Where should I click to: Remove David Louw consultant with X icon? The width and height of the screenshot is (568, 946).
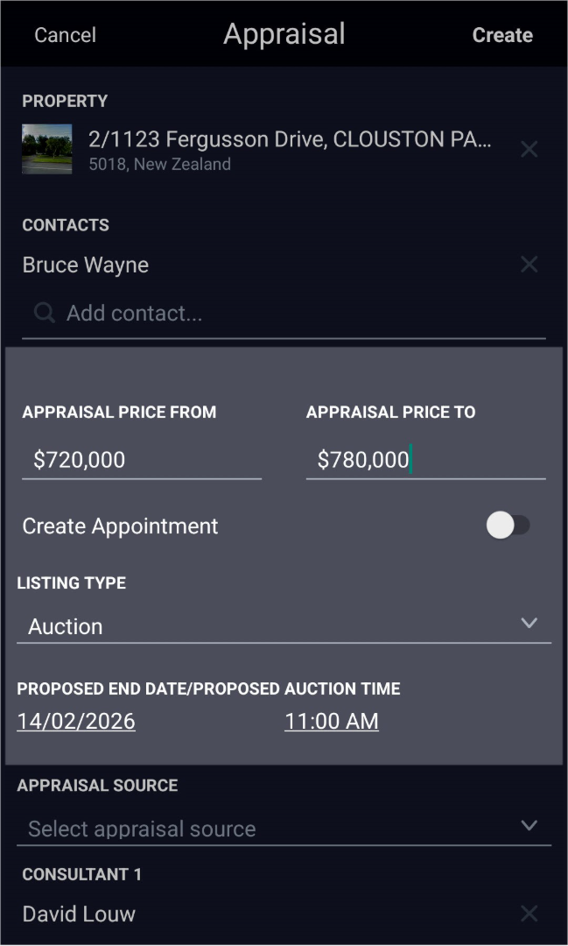(529, 913)
